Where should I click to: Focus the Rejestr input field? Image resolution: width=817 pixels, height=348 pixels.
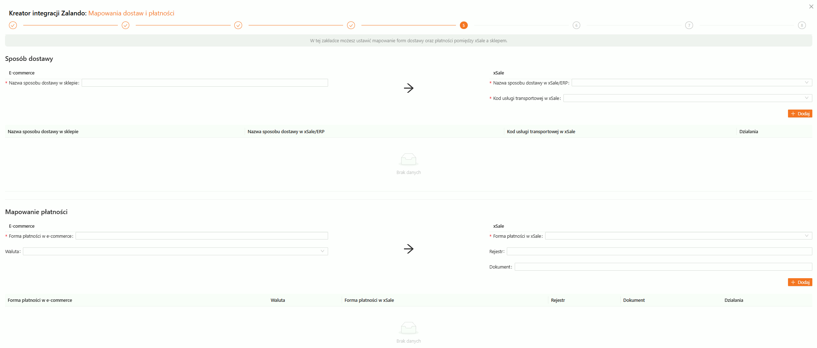point(659,251)
